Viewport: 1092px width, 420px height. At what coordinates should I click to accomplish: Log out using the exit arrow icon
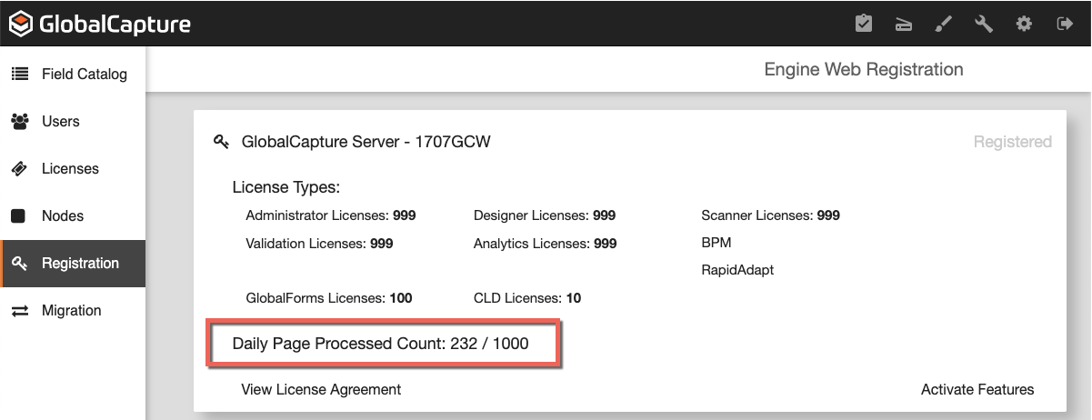1065,24
